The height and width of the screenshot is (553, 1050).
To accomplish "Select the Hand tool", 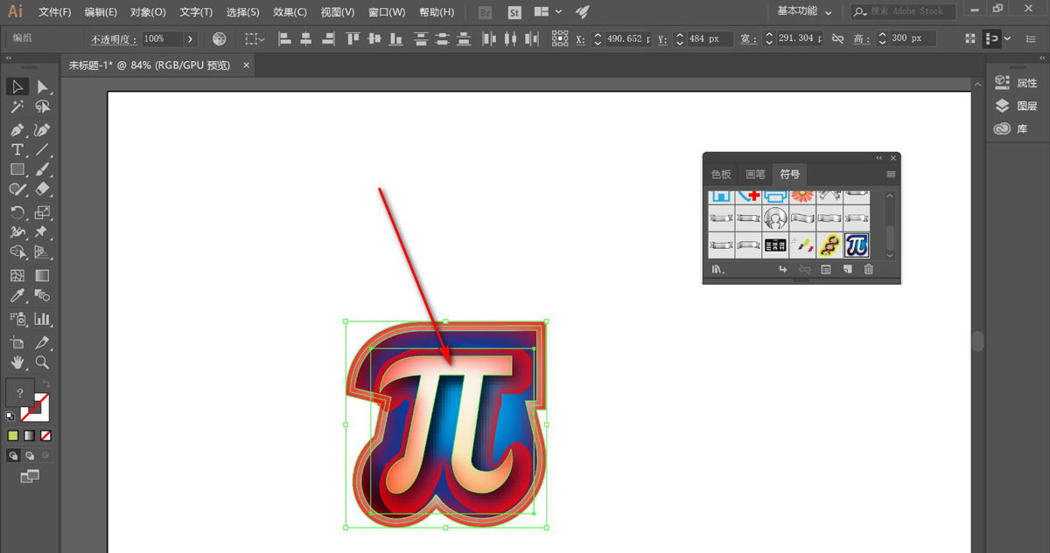I will click(17, 362).
